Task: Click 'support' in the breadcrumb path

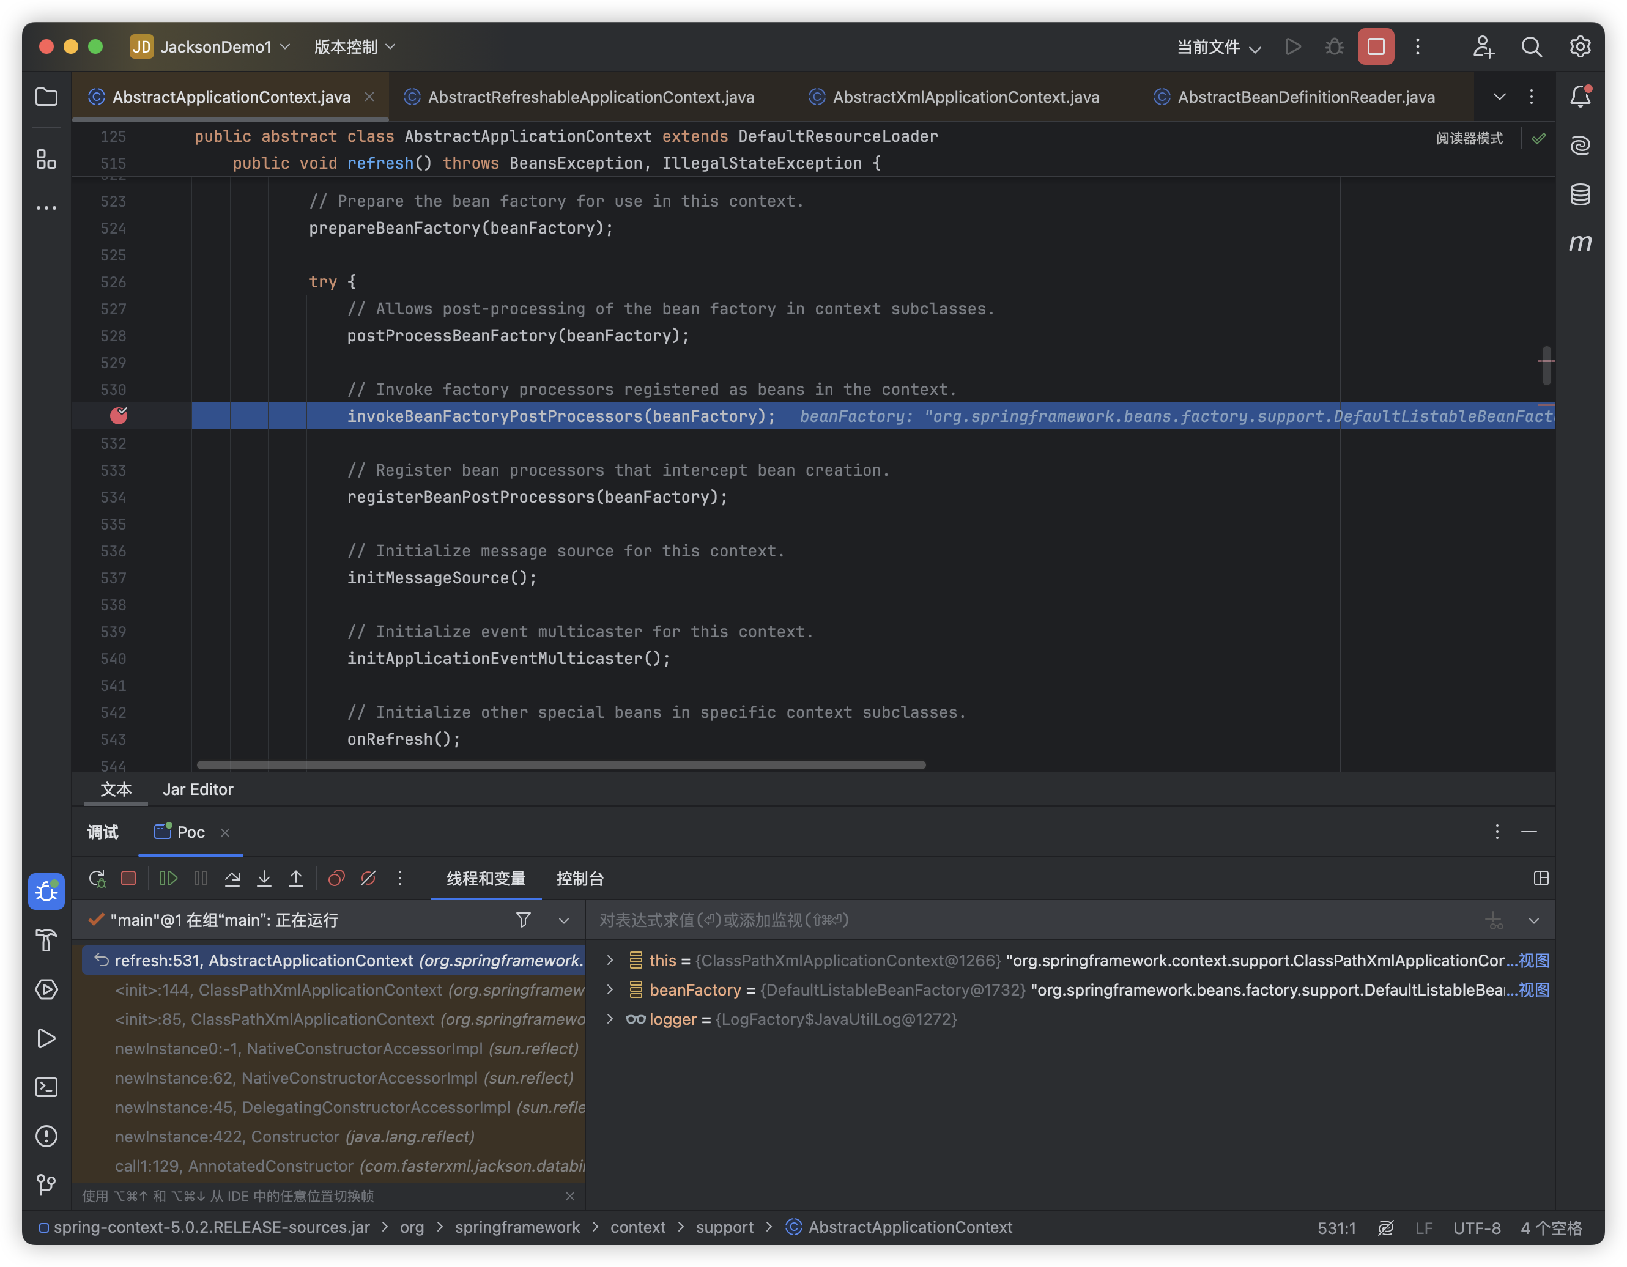Action: [x=724, y=1227]
